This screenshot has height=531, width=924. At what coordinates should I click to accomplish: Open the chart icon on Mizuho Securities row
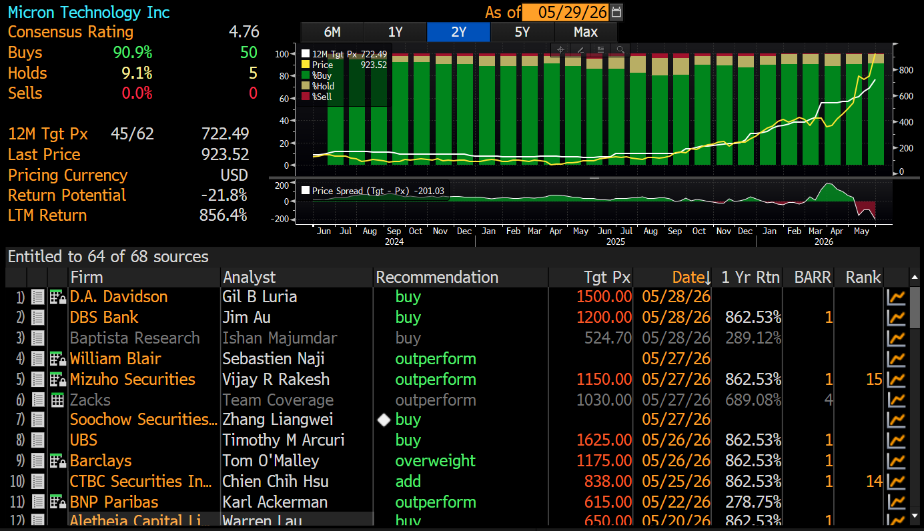pyautogui.click(x=896, y=380)
